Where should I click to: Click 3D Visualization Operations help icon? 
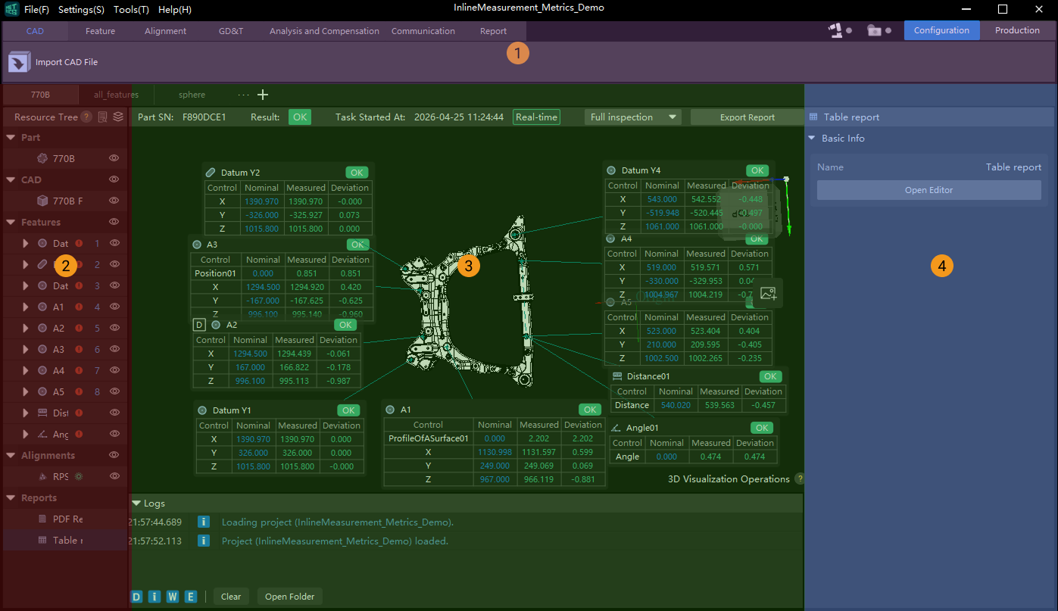[801, 479]
